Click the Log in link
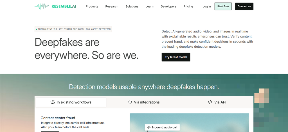 [207, 6]
